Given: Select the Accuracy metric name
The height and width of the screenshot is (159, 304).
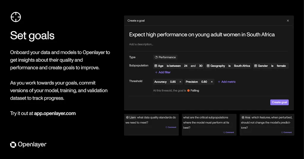Looking at the screenshot, I should [x=160, y=82].
